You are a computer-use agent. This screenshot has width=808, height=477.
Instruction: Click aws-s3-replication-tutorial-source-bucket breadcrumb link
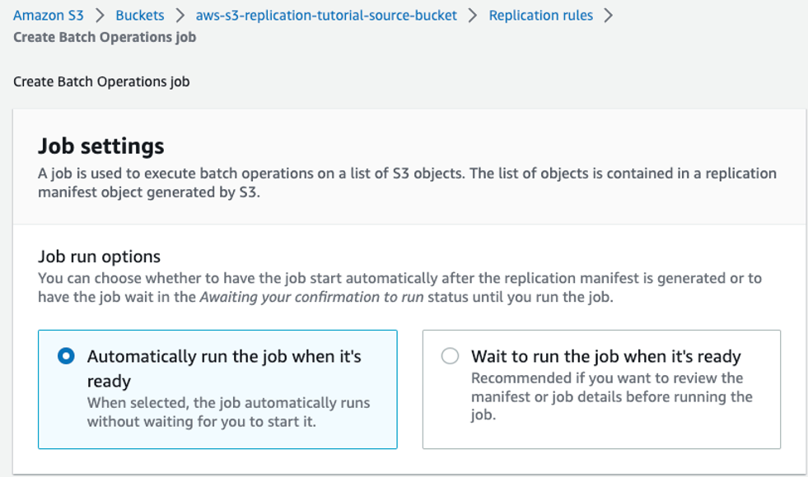click(325, 15)
